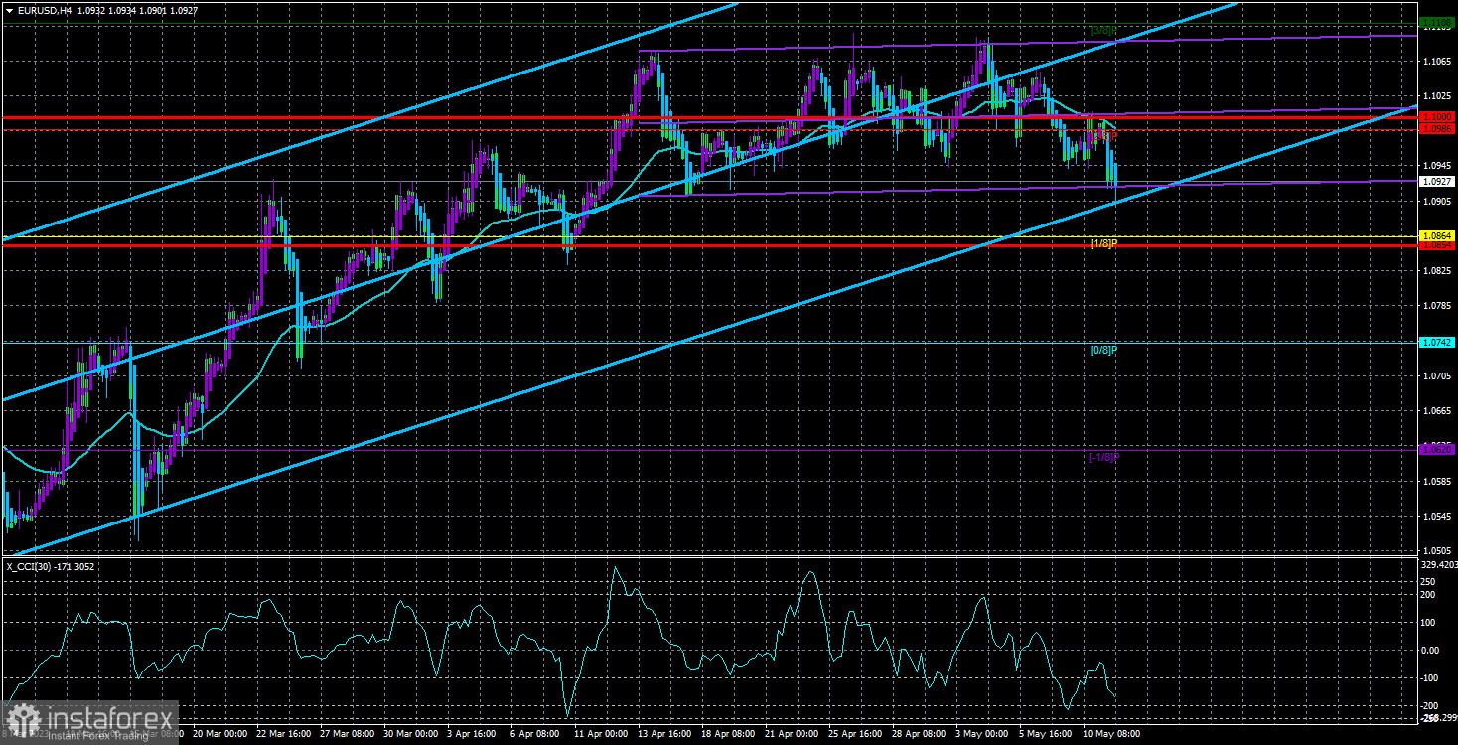
Task: Click the 1.0705 price axis value
Action: [1437, 376]
